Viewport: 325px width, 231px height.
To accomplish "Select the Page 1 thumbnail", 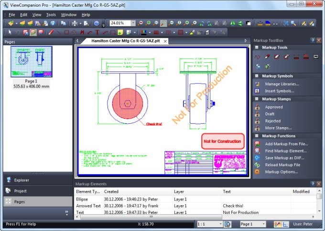I will pyautogui.click(x=32, y=61).
